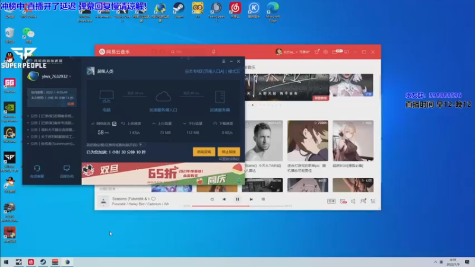
Task: Activate the microphone listen-to-identify icon
Action: [x=214, y=52]
